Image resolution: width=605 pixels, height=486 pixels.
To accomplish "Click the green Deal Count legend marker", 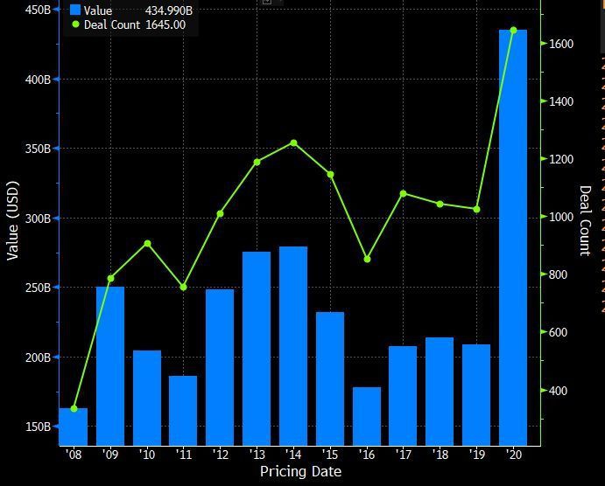I will 75,24.
